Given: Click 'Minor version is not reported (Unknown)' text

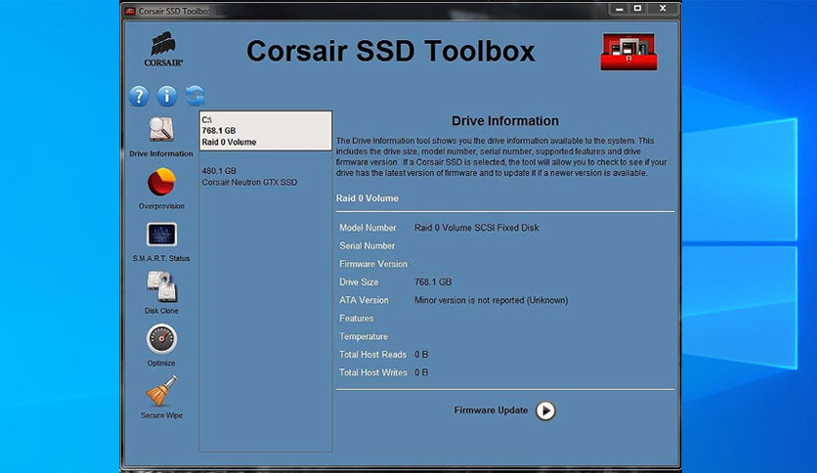Looking at the screenshot, I should click(491, 300).
